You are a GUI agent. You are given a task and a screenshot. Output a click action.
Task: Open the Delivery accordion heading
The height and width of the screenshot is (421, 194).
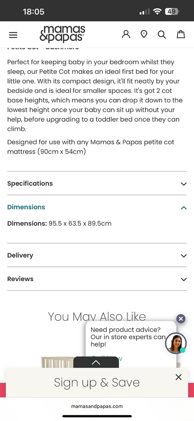(20, 255)
